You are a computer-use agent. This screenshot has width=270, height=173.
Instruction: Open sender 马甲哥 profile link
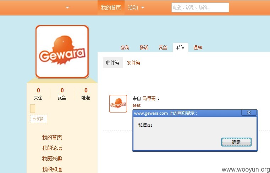tap(149, 98)
